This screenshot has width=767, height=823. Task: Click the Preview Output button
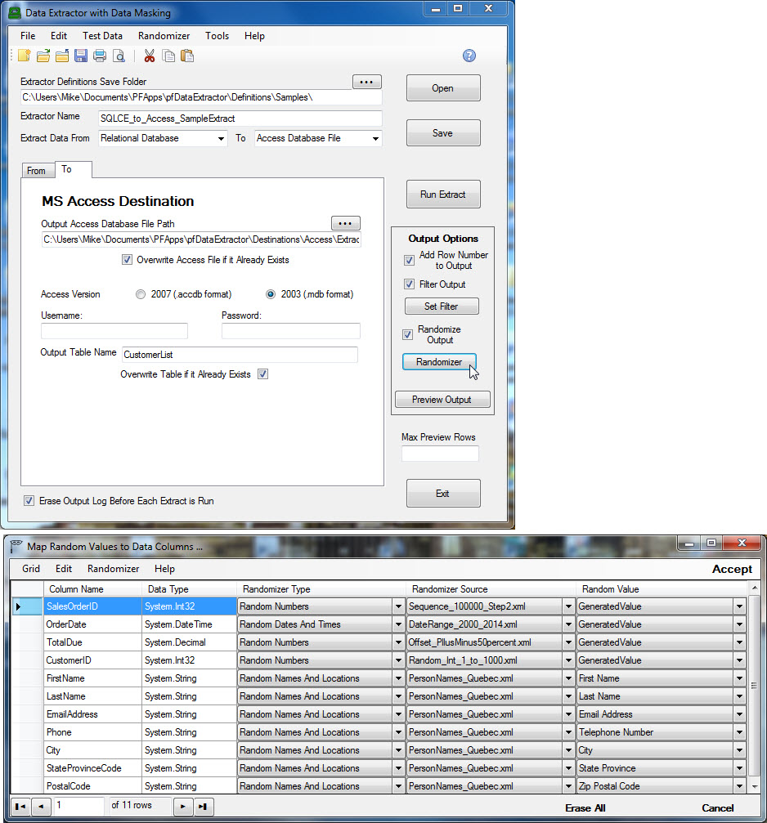click(x=442, y=400)
